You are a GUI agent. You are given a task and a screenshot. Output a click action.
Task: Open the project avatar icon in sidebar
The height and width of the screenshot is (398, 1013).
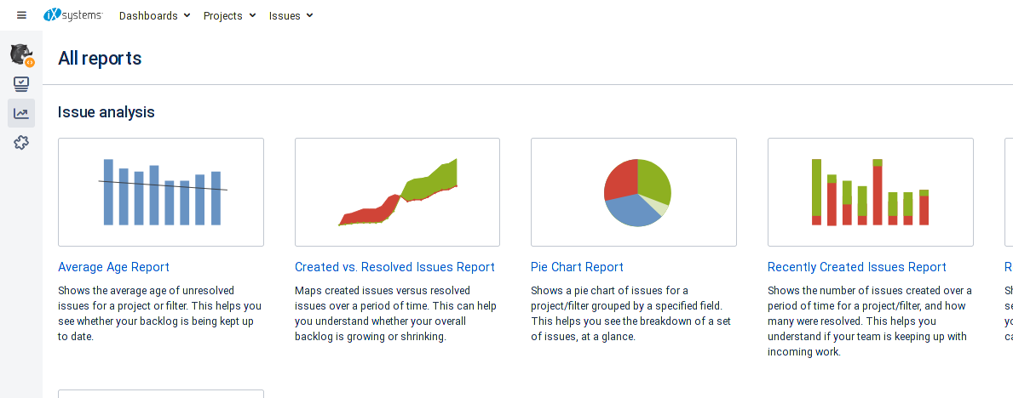21,54
